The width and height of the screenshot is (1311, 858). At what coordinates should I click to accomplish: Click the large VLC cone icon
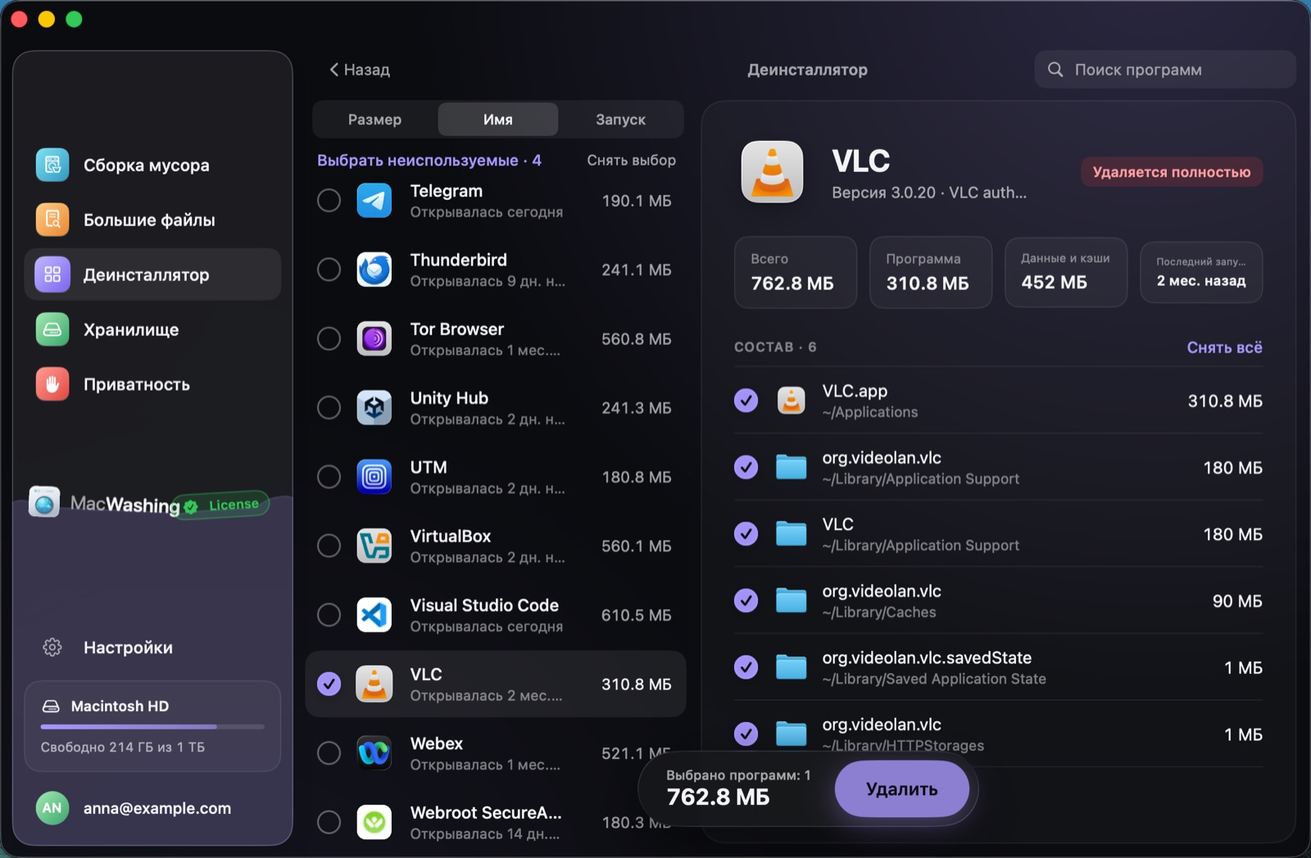pos(772,172)
